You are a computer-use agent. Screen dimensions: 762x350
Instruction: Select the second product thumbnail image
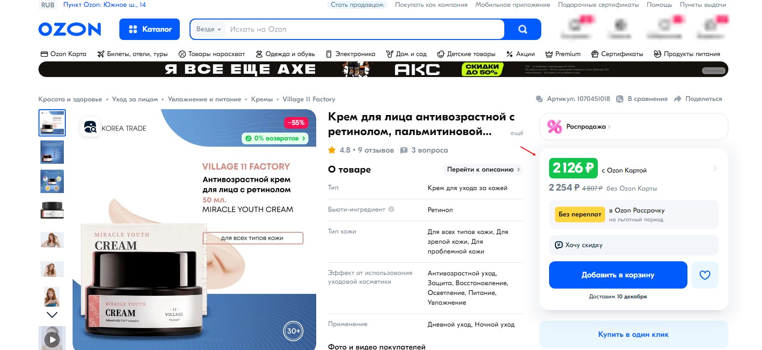52,152
